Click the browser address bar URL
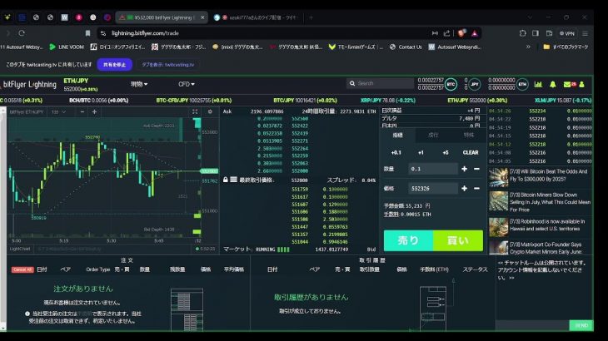608x341 pixels. click(x=145, y=33)
